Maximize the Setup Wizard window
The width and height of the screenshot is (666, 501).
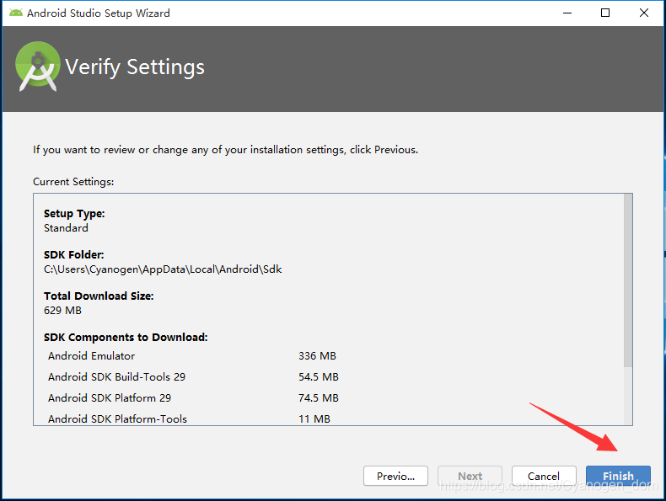tap(605, 13)
